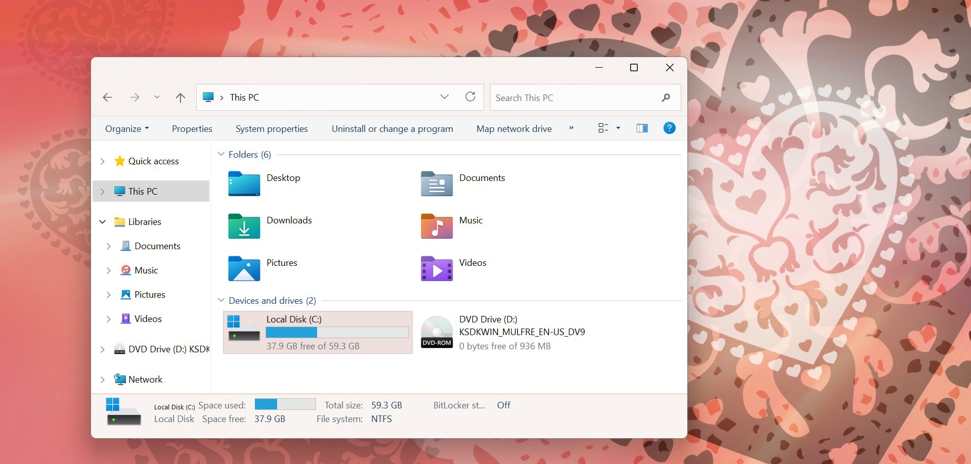Screen dimensions: 971x464
Task: Open the Videos folder icon
Action: point(436,269)
